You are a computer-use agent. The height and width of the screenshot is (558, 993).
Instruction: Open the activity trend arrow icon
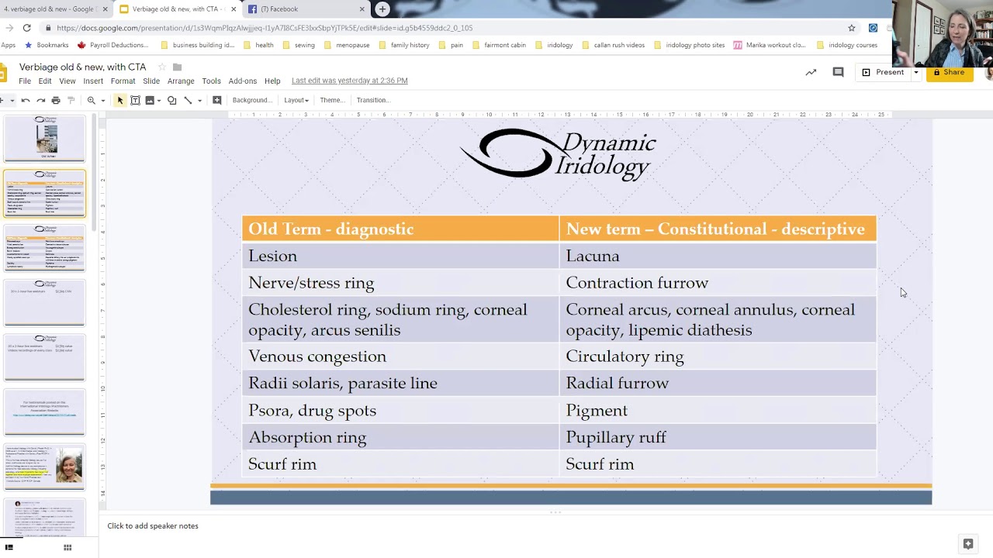point(811,72)
